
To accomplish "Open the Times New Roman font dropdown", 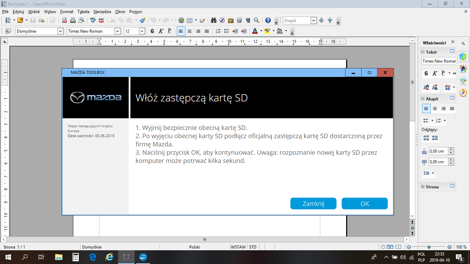I will coord(117,31).
